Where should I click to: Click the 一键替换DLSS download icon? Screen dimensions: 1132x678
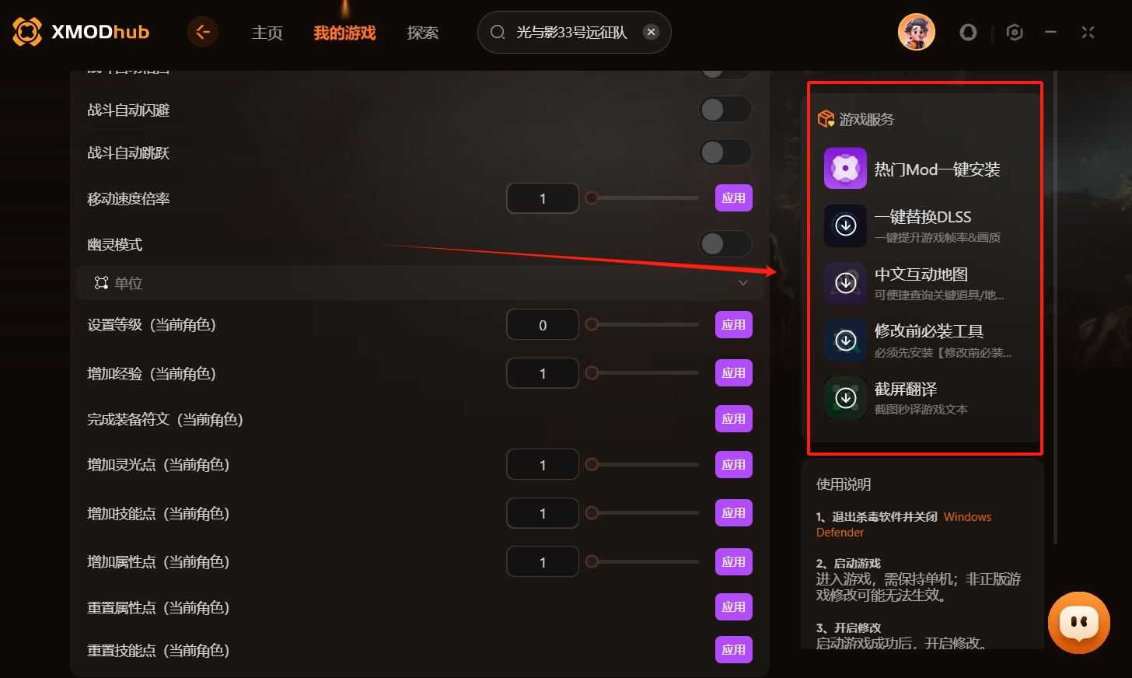(x=845, y=225)
